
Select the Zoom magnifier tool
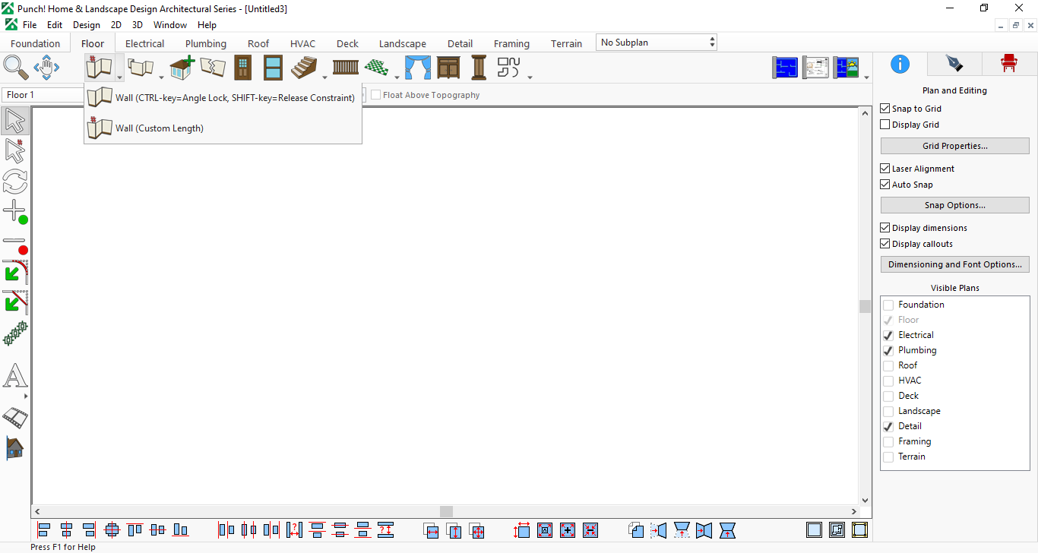15,68
